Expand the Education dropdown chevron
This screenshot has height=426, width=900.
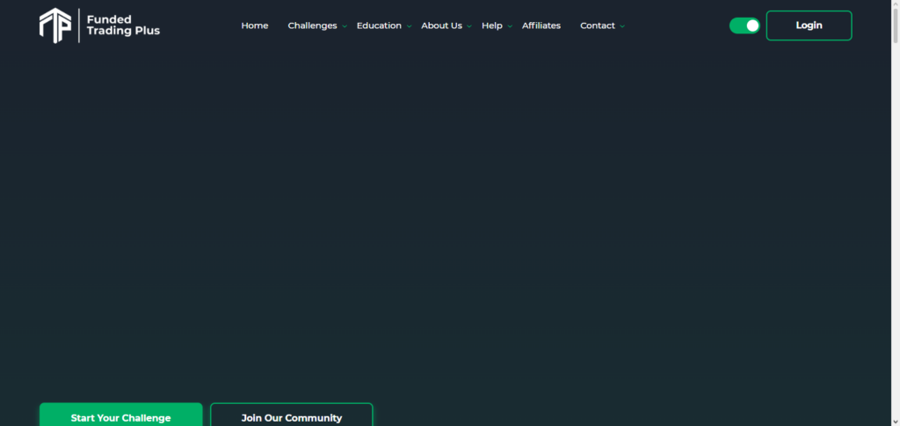[x=410, y=26]
